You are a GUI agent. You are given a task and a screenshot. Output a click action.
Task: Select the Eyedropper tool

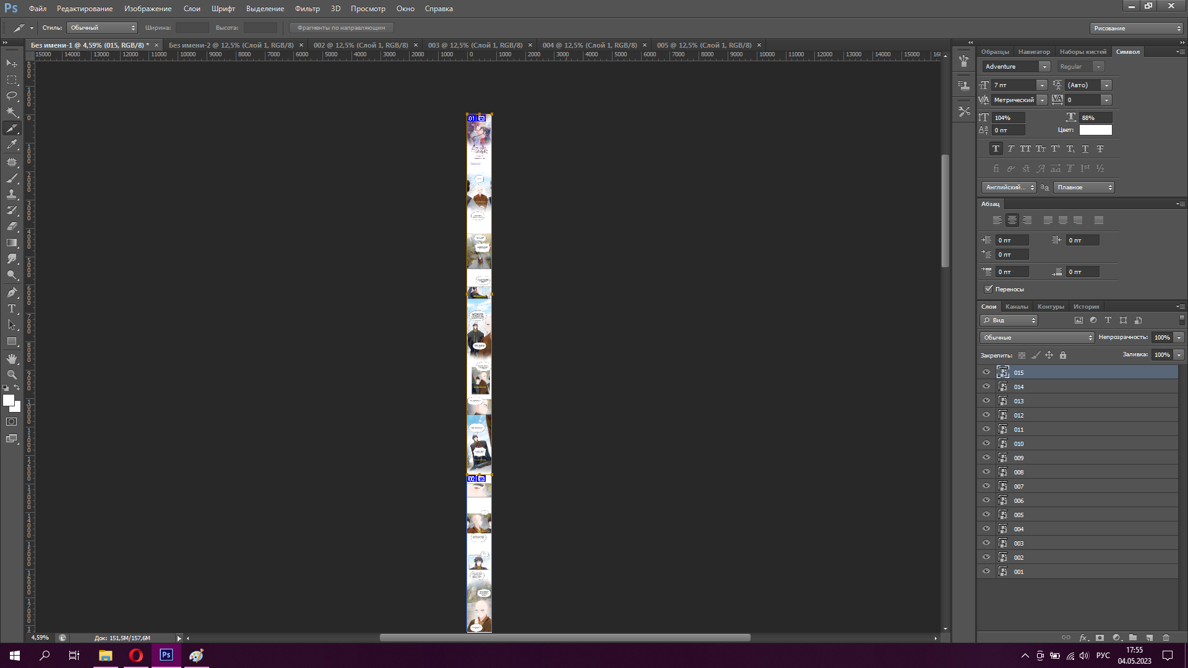pos(12,145)
